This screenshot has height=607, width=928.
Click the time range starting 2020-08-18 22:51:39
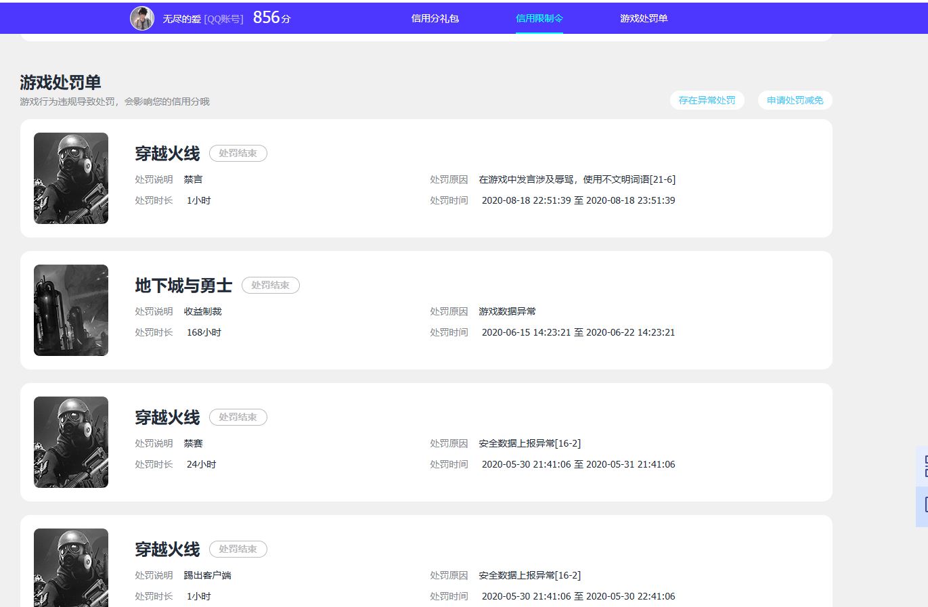point(578,200)
